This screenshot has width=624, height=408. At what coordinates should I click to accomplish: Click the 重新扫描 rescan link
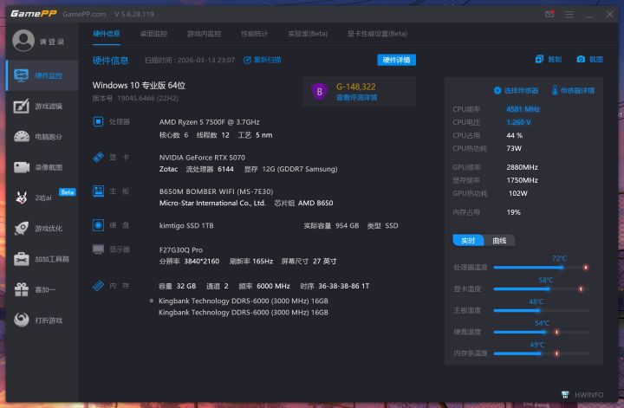pyautogui.click(x=263, y=60)
